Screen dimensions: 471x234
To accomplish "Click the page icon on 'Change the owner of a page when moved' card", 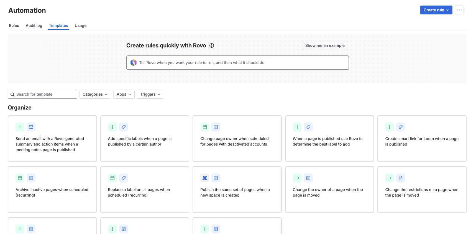I will [x=308, y=178].
